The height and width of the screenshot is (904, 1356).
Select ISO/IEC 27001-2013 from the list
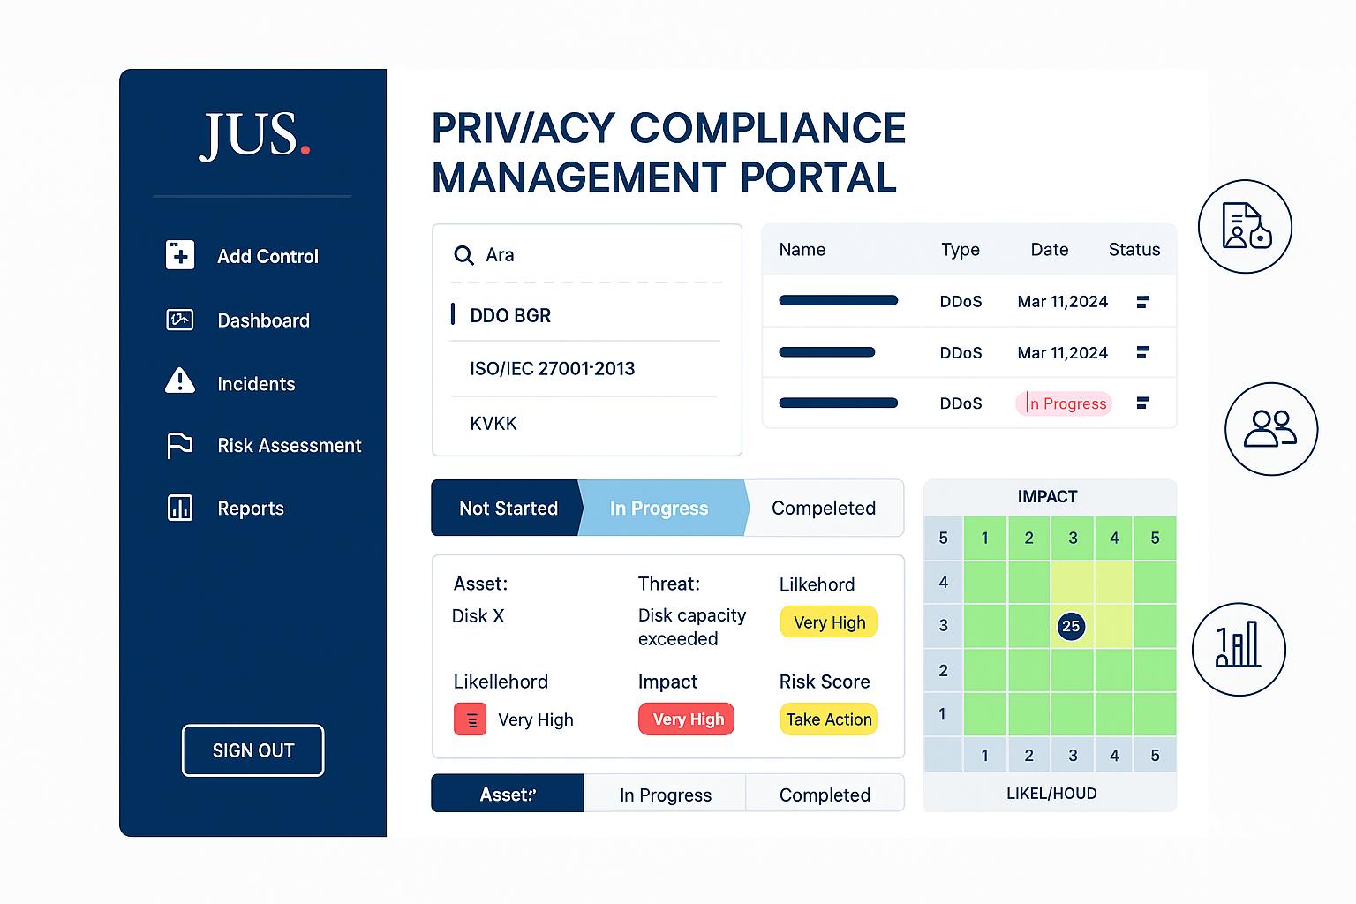click(552, 369)
